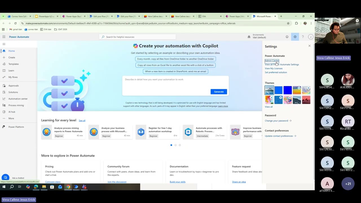This screenshot has height=203, width=361.
Task: Open the account profile avatar
Action: (311, 37)
